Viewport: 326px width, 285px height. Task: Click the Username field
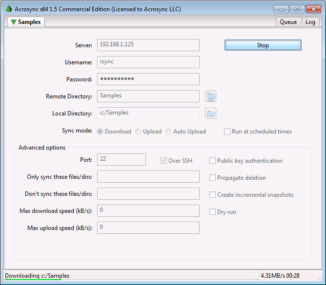click(148, 62)
